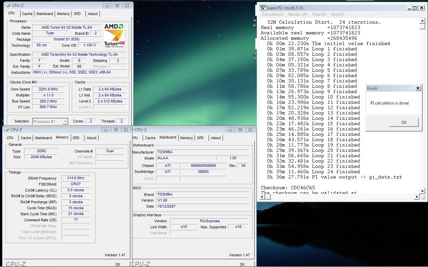This screenshot has width=428, height=267.
Task: Click the Bank Cycle Time 21 clocks value
Action: pyautogui.click(x=76, y=214)
